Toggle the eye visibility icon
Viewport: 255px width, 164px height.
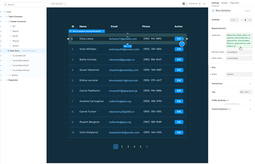tap(246, 20)
